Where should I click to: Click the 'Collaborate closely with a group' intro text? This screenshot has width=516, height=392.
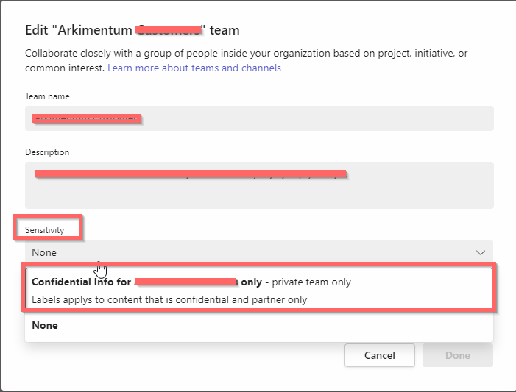[246, 60]
